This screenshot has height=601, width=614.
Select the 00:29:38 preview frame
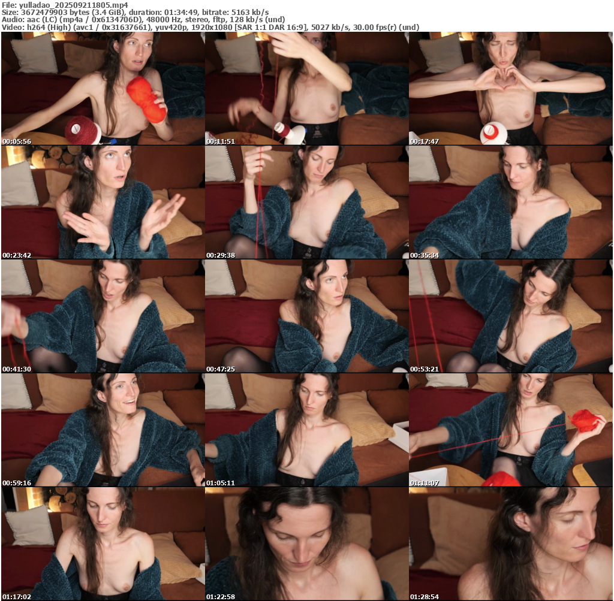306,203
